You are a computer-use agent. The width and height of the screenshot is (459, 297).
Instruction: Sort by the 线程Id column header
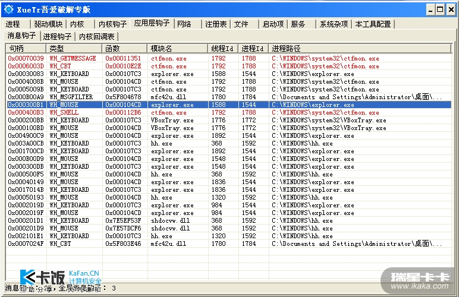click(223, 48)
